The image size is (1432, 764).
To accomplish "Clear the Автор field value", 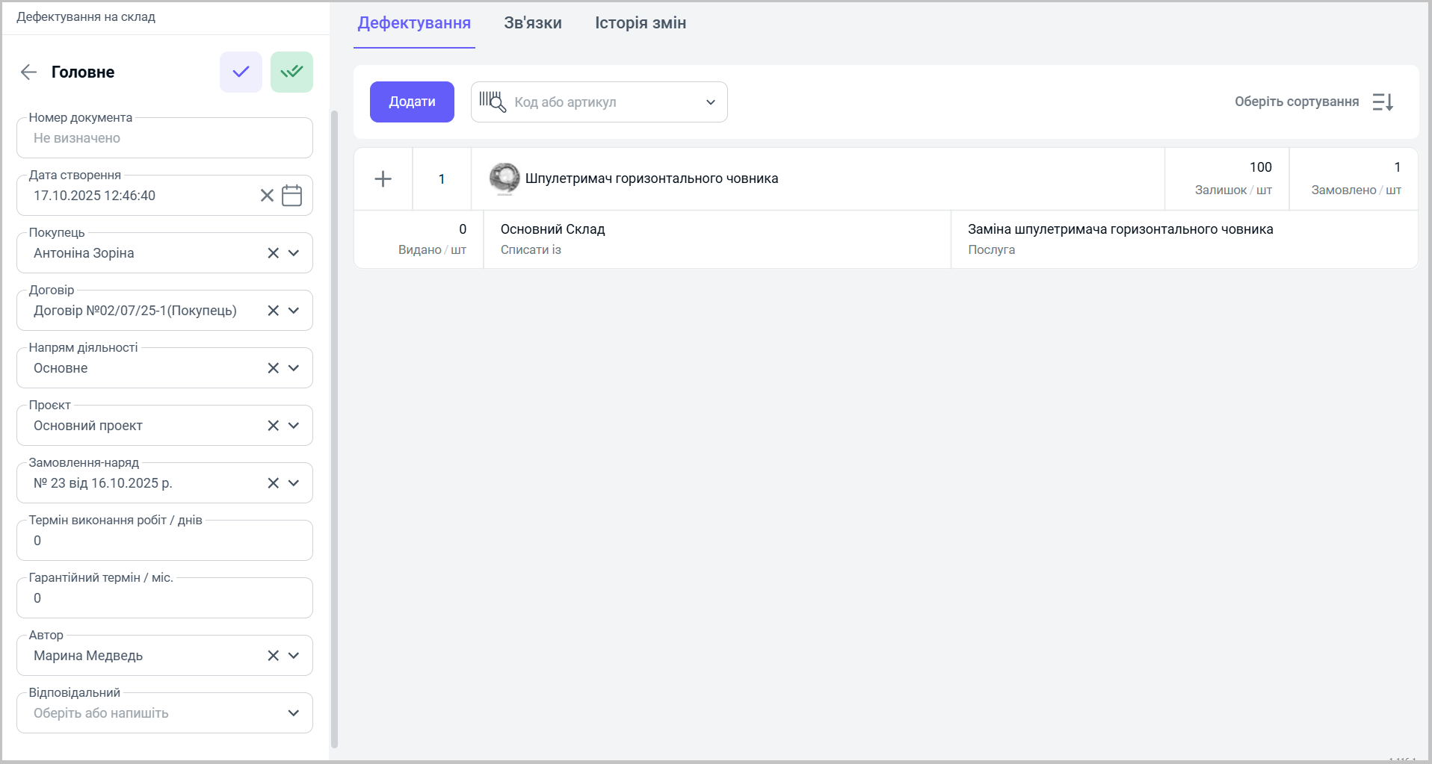I will [x=273, y=656].
